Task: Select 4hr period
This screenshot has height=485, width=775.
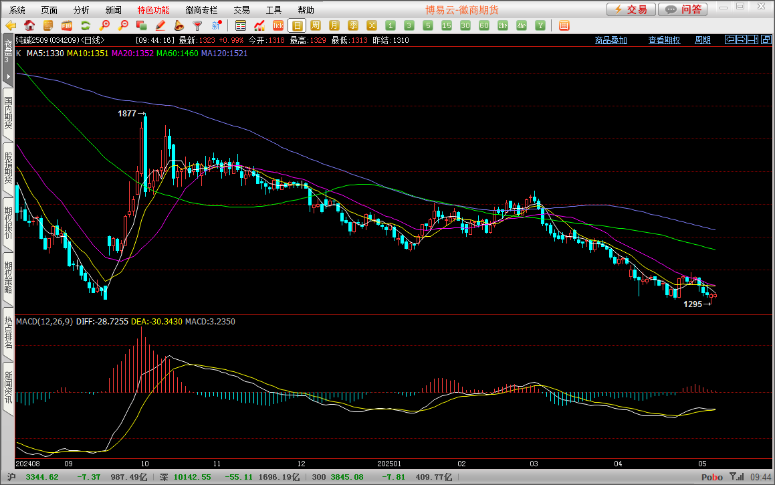Action: pyautogui.click(x=522, y=25)
